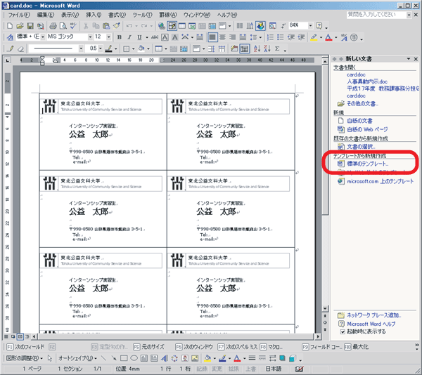Toggle the Drawing toolbar icon
This screenshot has width=422, height=375.
(260, 26)
